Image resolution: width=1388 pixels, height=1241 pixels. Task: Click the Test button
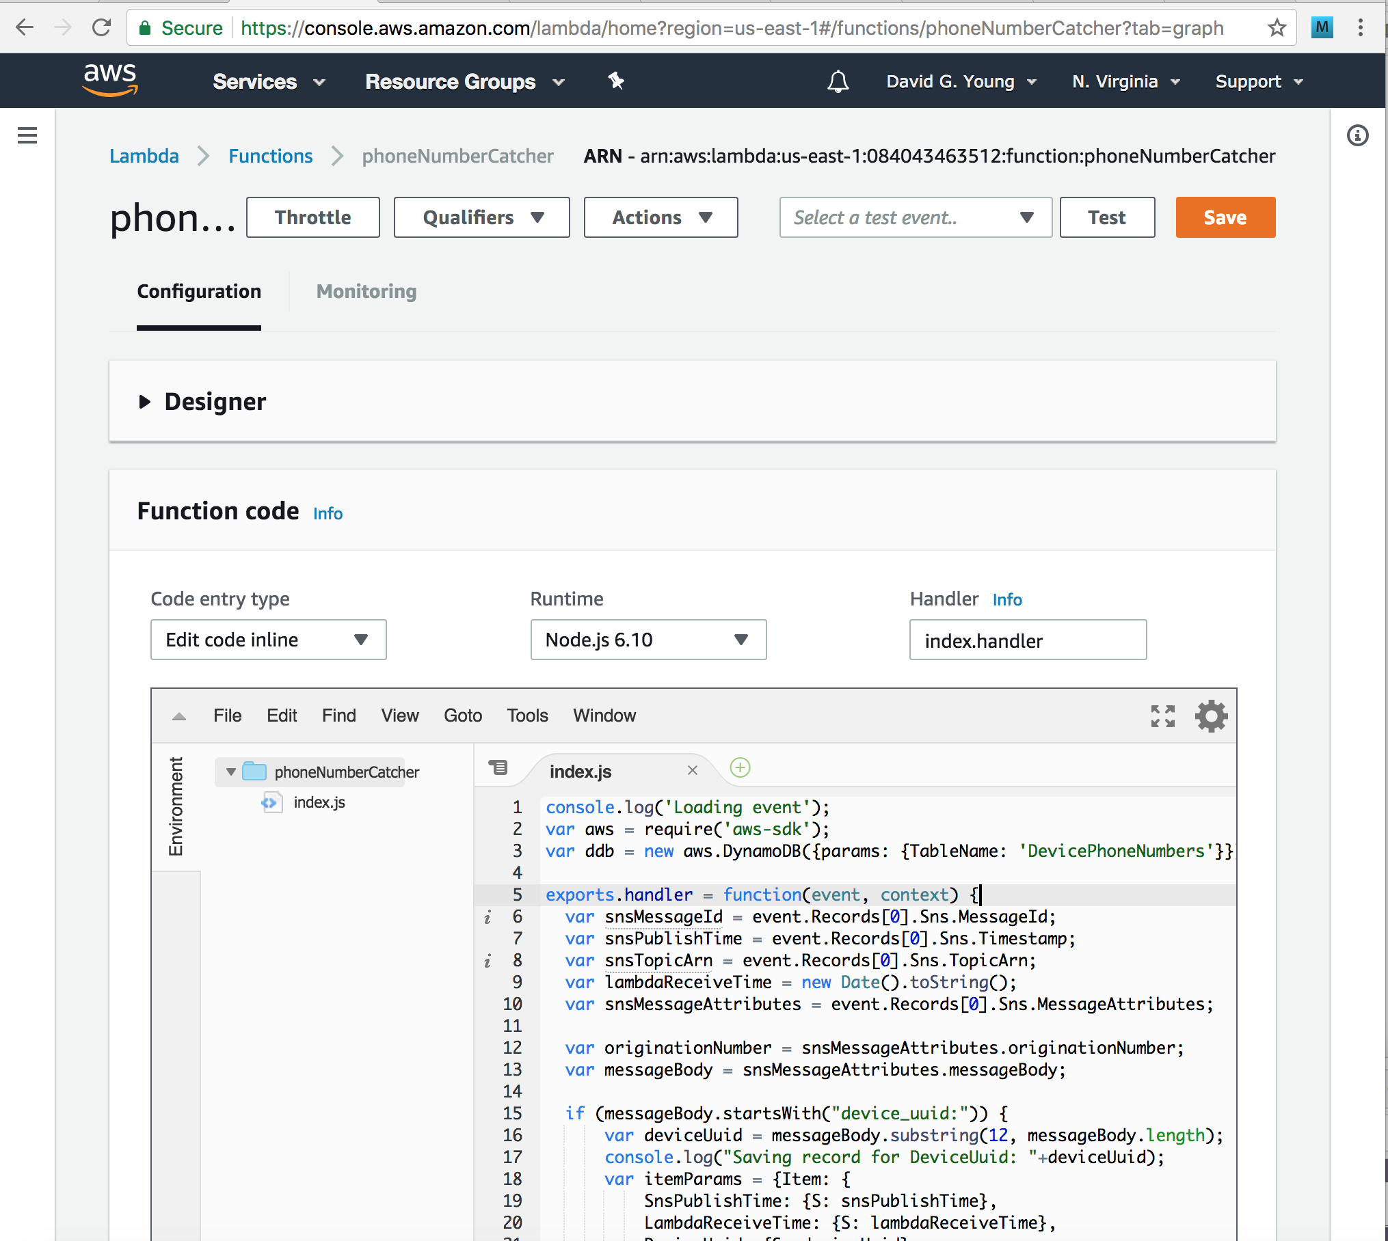(1107, 217)
